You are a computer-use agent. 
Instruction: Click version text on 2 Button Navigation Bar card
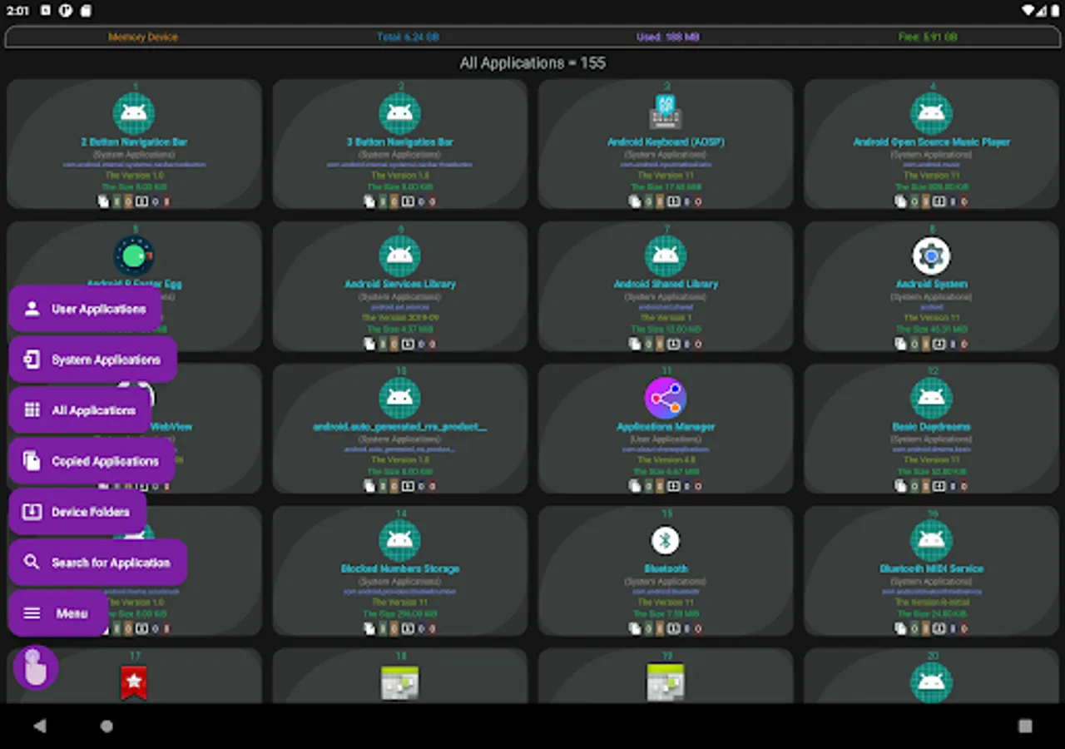(x=134, y=176)
